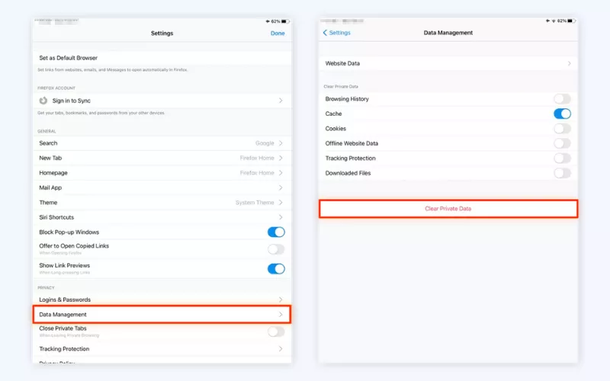Enable Offline Website Data toggle
This screenshot has height=381, width=610.
pyautogui.click(x=562, y=143)
